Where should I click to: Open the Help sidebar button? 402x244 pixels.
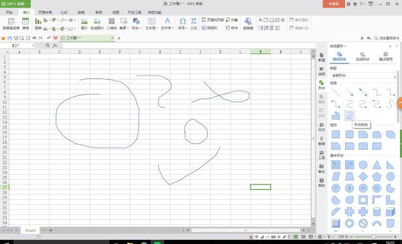322,182
